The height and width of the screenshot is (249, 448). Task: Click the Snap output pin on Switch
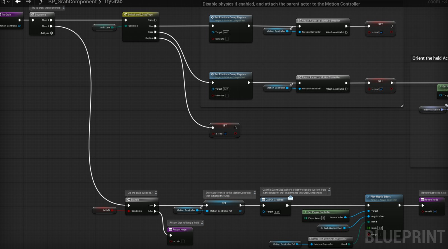click(x=155, y=32)
